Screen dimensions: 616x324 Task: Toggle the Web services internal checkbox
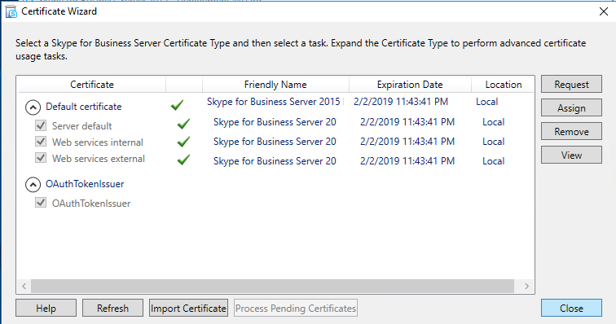point(41,142)
